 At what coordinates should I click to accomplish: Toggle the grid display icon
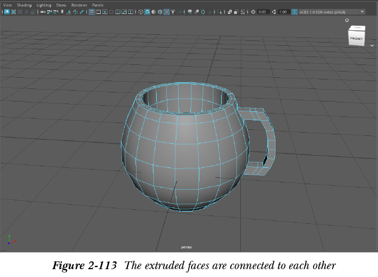[x=92, y=12]
